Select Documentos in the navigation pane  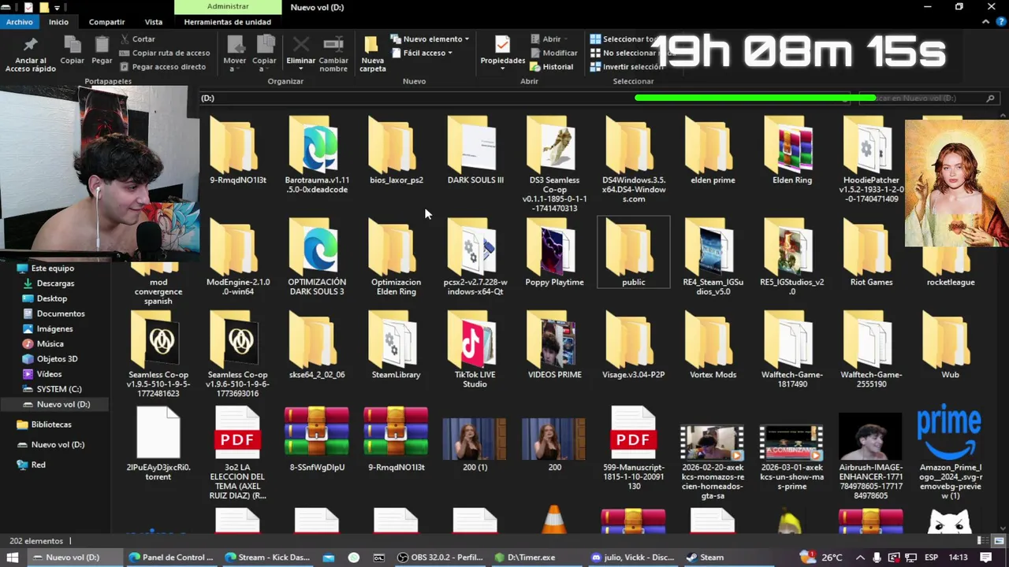point(61,313)
